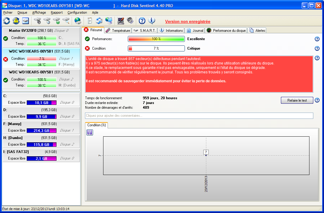This screenshot has width=324, height=213.
Task: Click the question mark help toolbar icon
Action: pos(142,21)
